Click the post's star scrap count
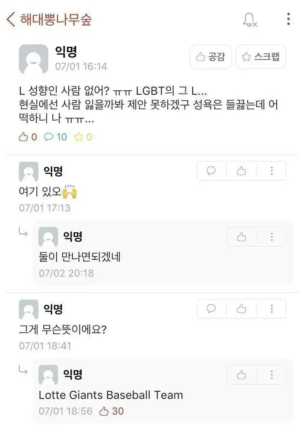The width and height of the screenshot is (300, 426). coord(78,137)
